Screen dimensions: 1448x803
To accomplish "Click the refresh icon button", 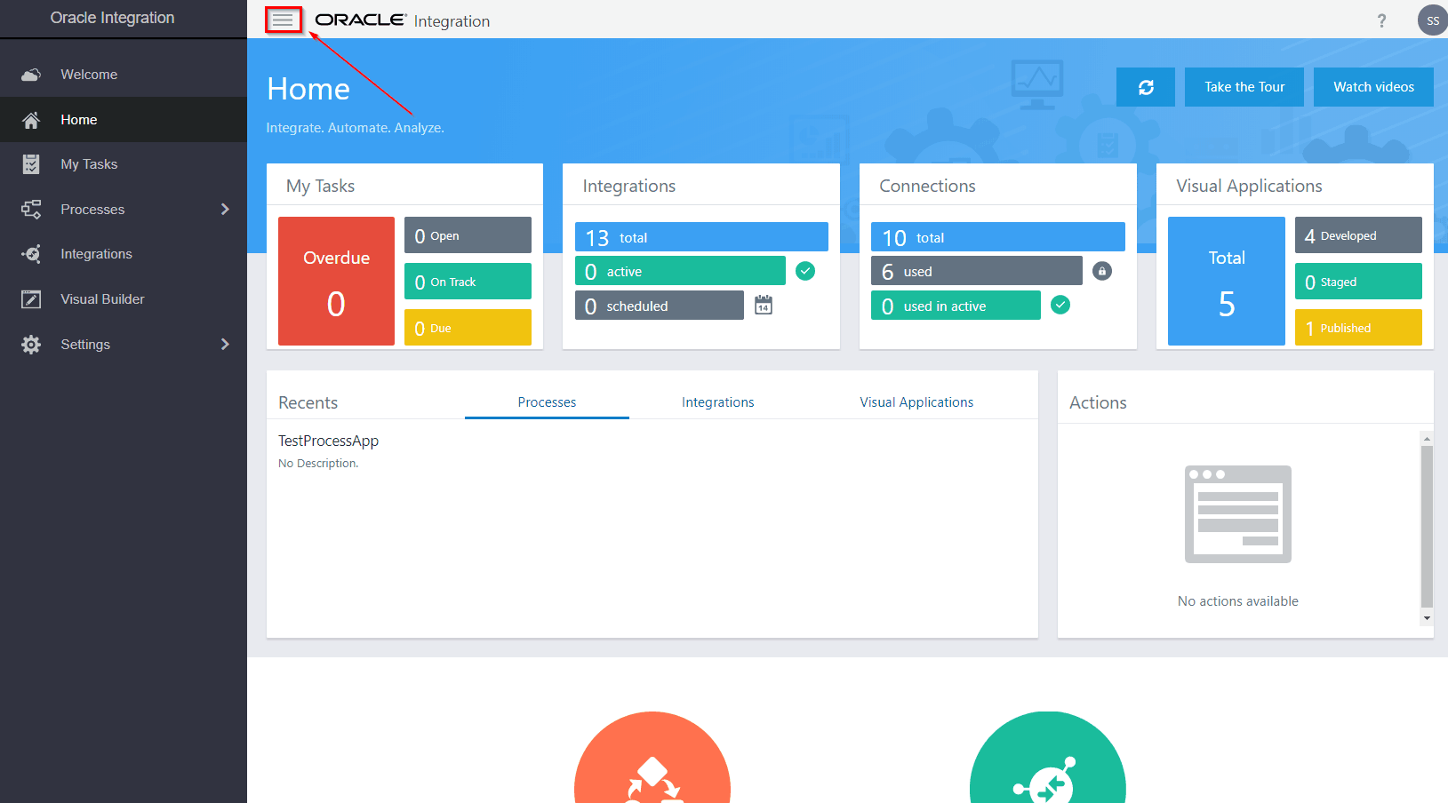I will pyautogui.click(x=1146, y=87).
